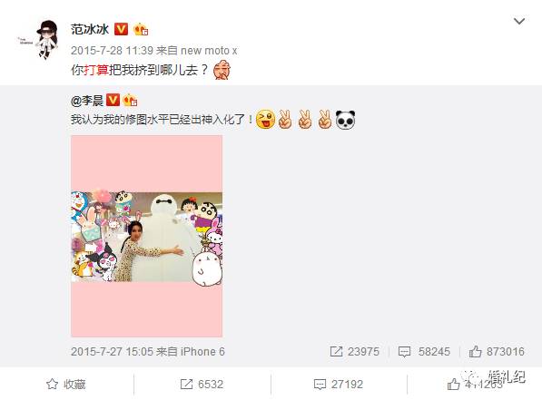The image size is (542, 400).
Task: Open 范冰冰's username link
Action: 90,29
